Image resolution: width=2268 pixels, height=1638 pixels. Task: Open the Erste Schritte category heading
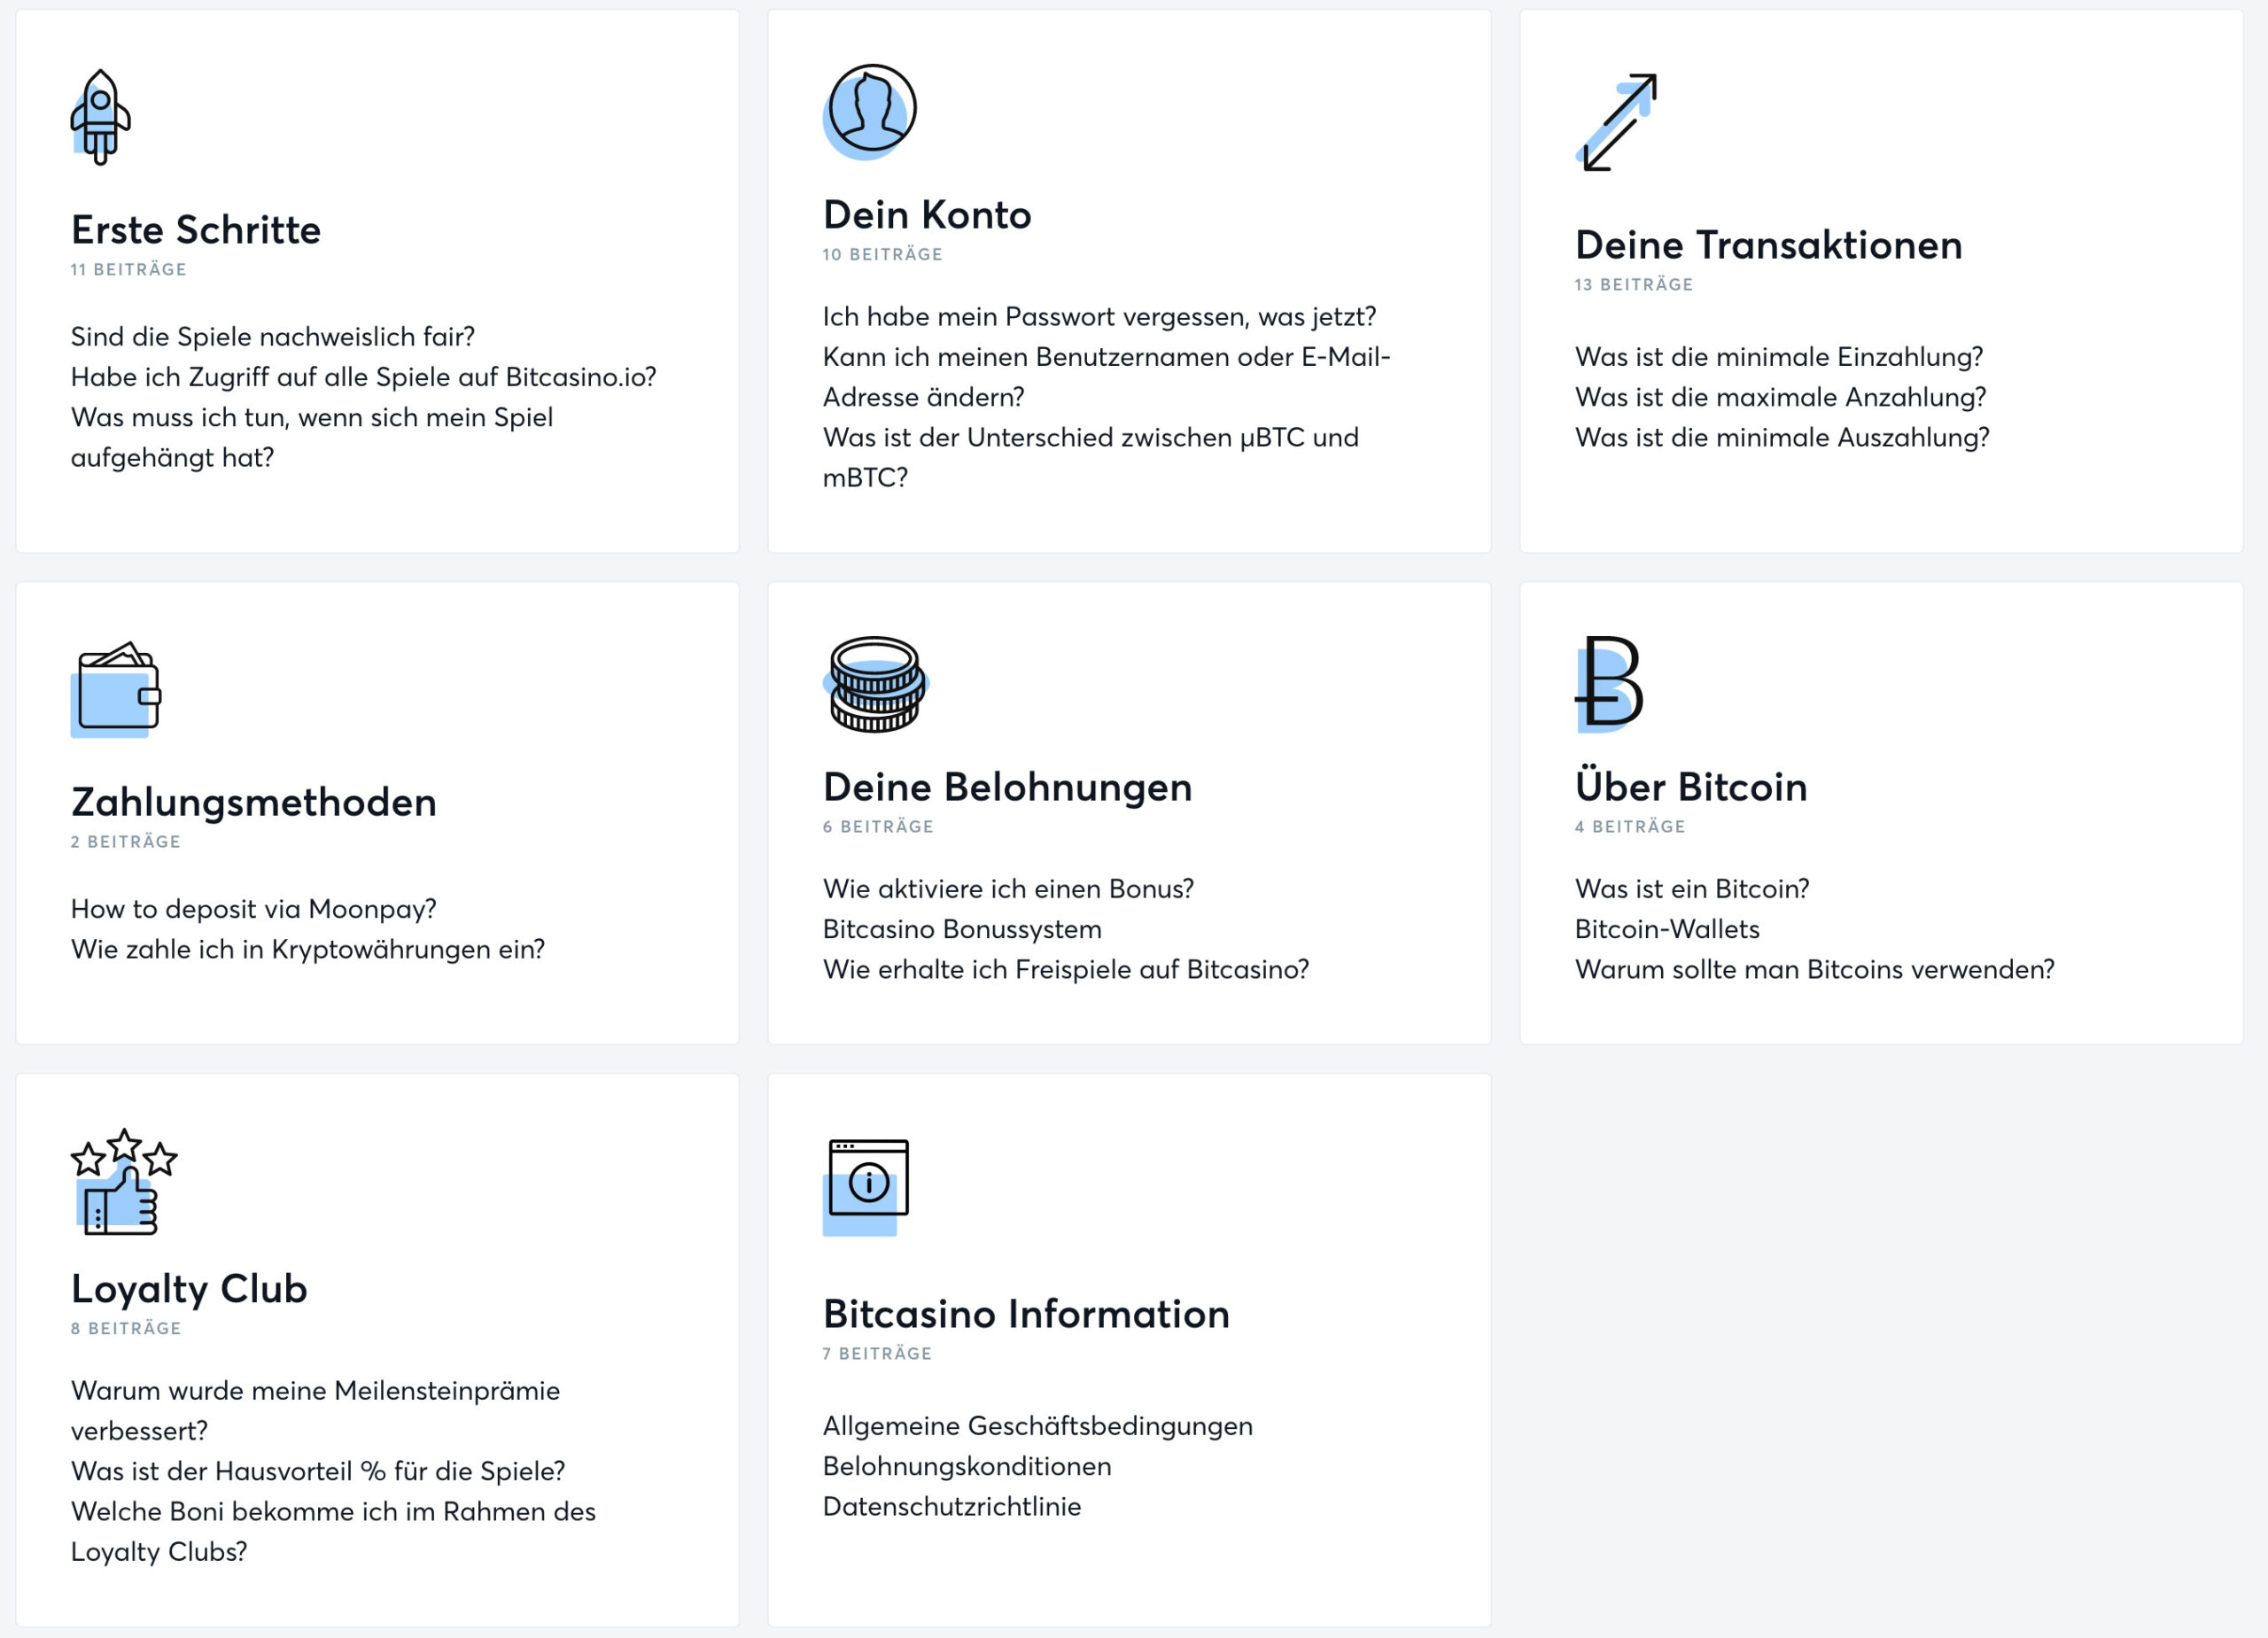[196, 230]
